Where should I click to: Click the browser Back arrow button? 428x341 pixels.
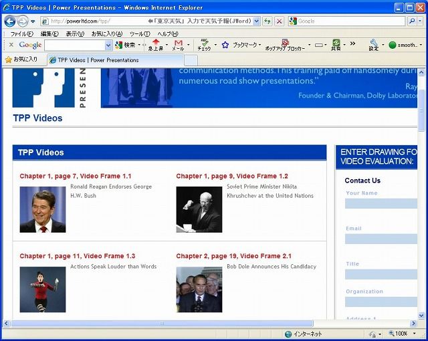click(10, 21)
